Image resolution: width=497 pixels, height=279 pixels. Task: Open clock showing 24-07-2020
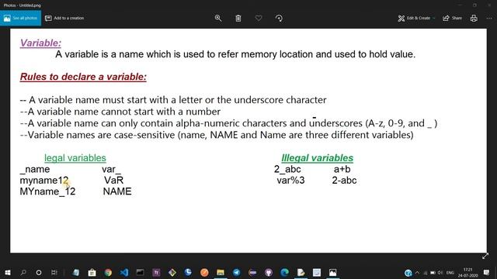tap(467, 272)
